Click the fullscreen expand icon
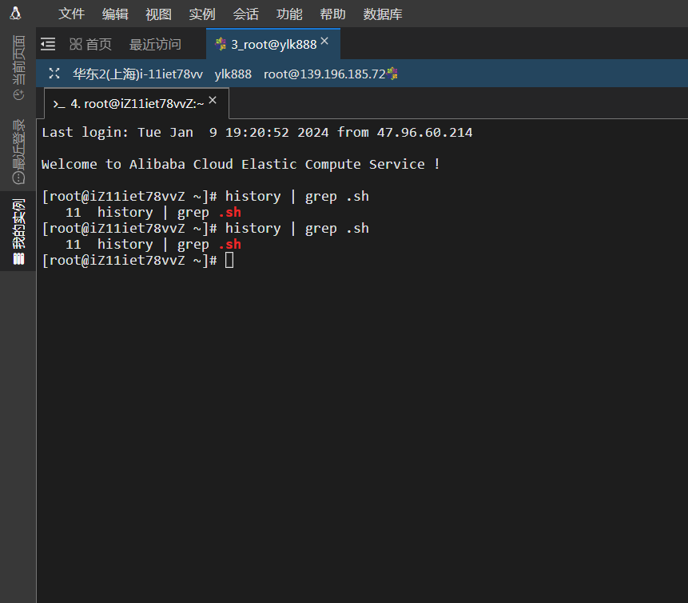This screenshot has width=688, height=603. (x=54, y=74)
